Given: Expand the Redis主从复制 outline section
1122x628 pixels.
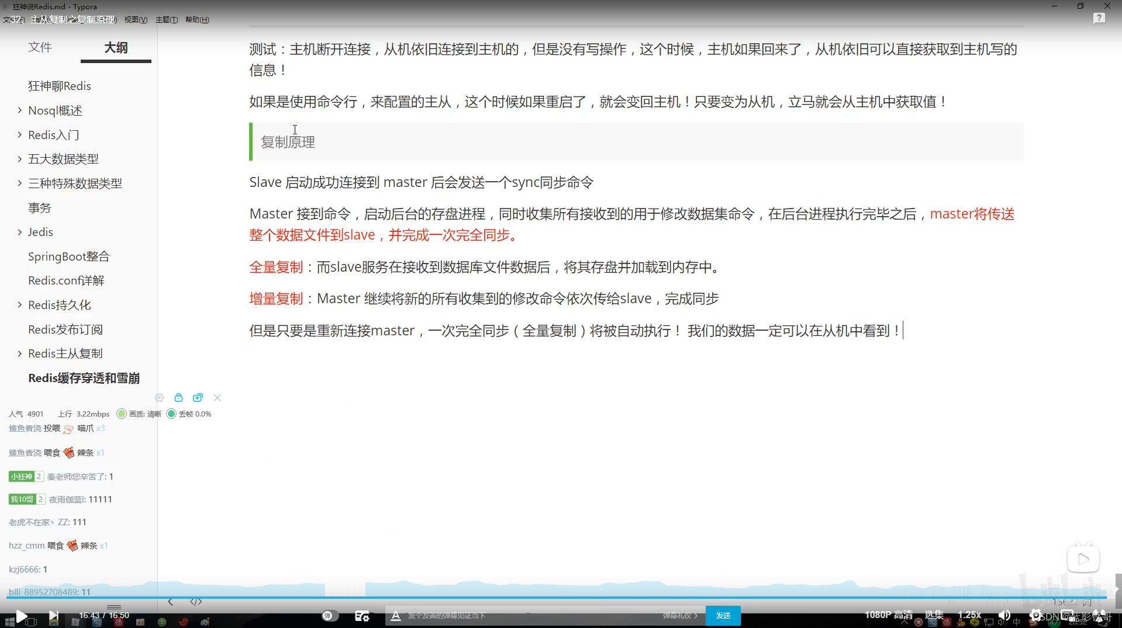Looking at the screenshot, I should tap(19, 353).
